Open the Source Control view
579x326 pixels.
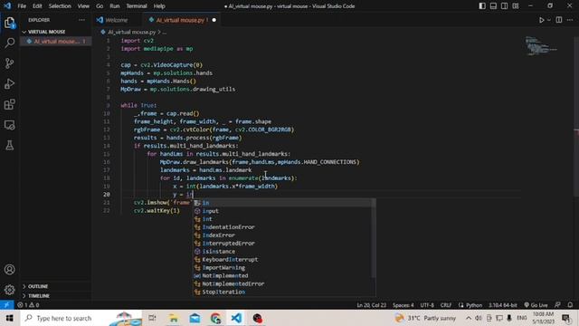click(x=10, y=63)
